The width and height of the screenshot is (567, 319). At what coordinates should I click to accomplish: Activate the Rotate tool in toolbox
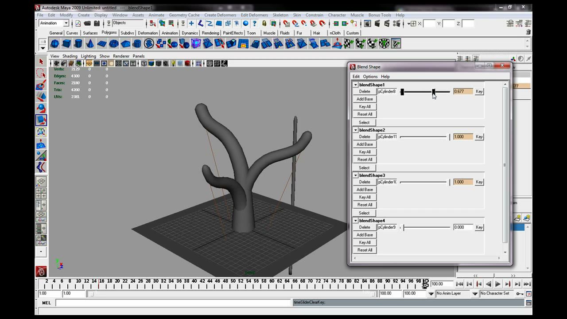coord(41,108)
